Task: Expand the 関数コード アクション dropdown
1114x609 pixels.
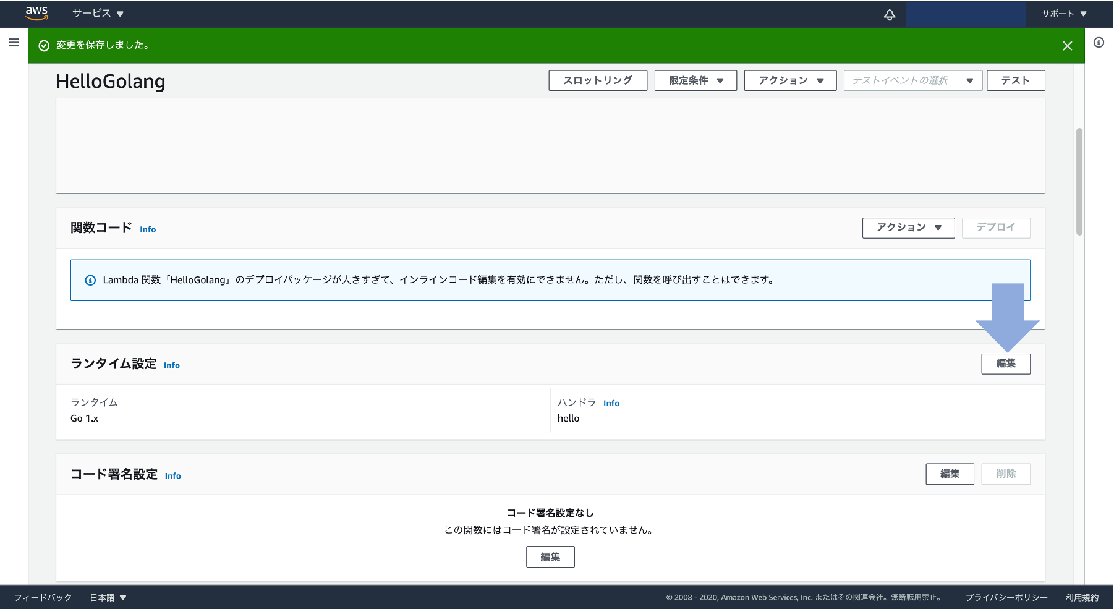Action: 908,228
